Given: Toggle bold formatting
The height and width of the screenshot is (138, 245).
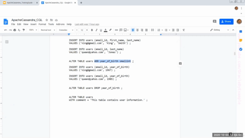Looking at the screenshot, I should (92, 30).
